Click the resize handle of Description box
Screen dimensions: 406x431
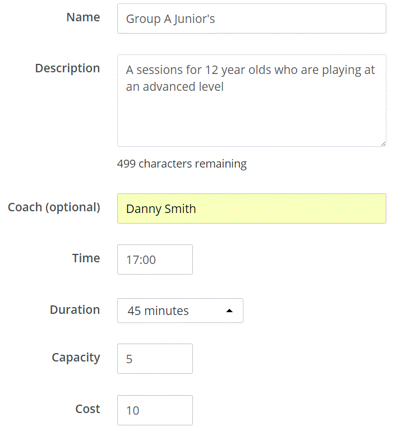coord(383,143)
